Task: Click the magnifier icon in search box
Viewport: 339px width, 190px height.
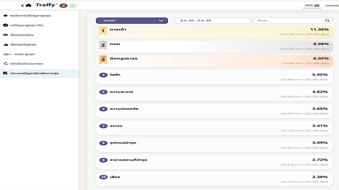Action: click(327, 21)
